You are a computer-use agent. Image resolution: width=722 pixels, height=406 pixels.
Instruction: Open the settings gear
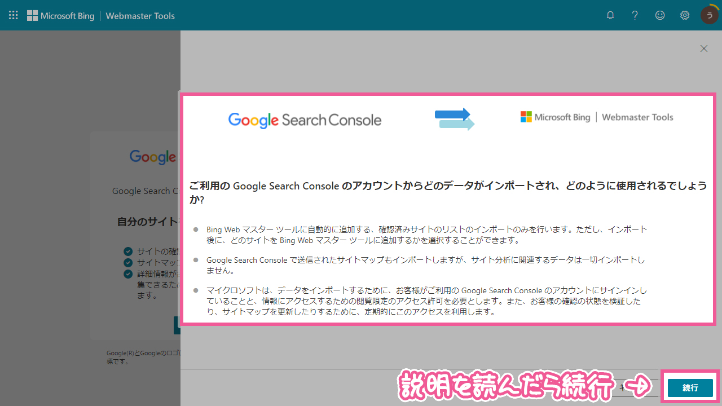tap(685, 15)
